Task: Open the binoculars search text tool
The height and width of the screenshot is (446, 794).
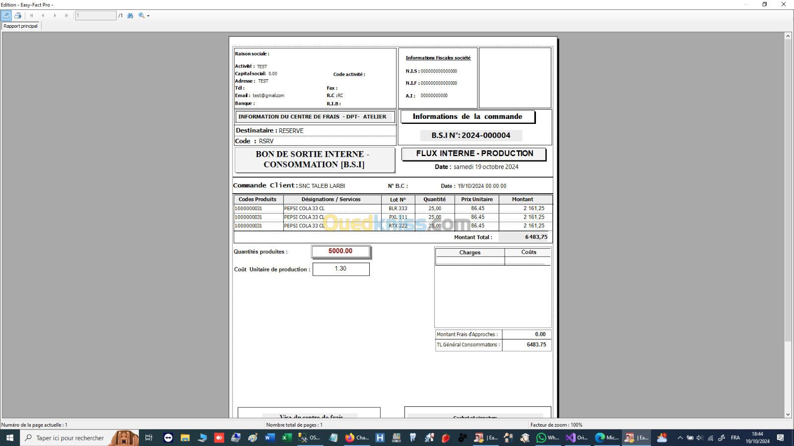Action: tap(130, 15)
